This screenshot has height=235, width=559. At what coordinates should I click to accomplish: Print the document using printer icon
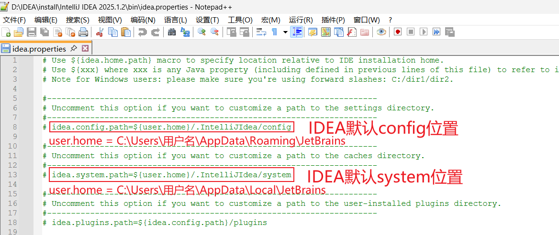click(x=83, y=32)
